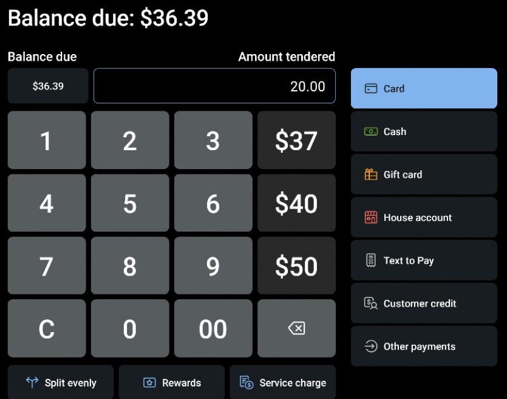Click the Service charge icon
Image resolution: width=507 pixels, height=399 pixels.
click(x=245, y=383)
